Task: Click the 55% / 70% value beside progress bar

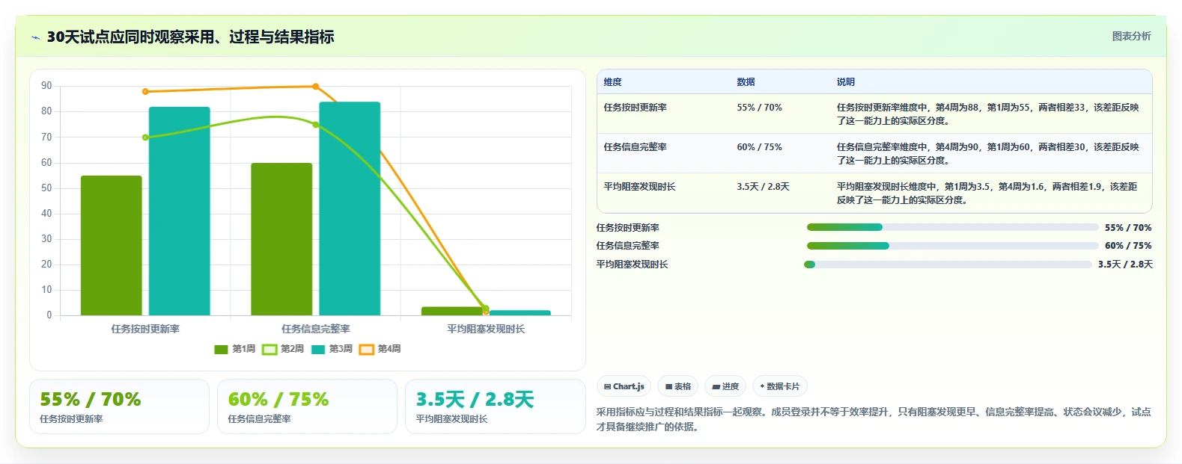Action: click(1128, 228)
